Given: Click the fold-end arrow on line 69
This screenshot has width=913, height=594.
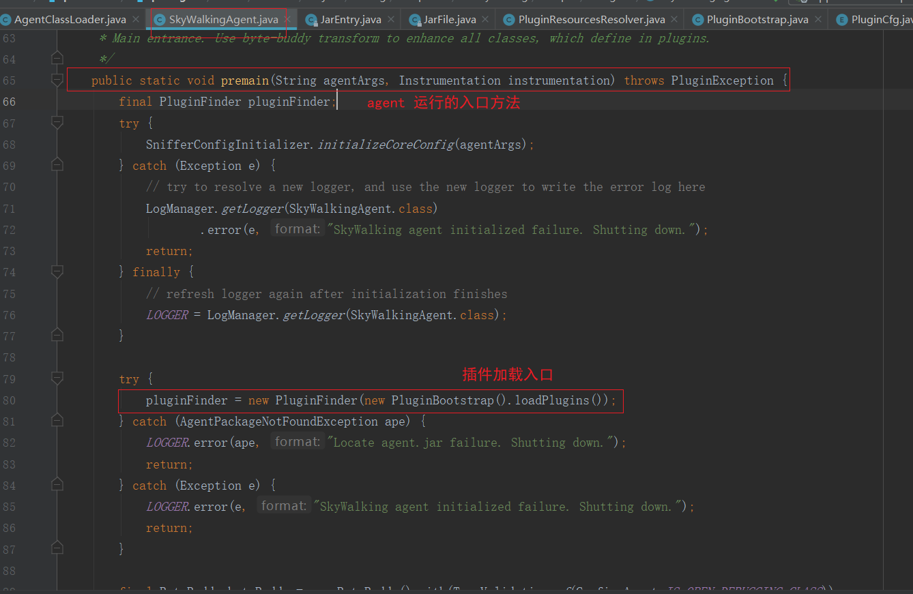Looking at the screenshot, I should tap(57, 164).
